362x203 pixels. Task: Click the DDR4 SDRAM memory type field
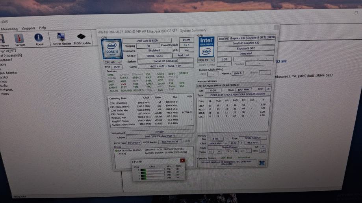pos(252,138)
